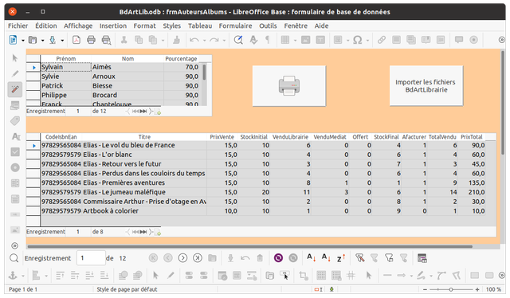This screenshot has width=510, height=298.
Task: Click the AutoFilter icon
Action: pos(359,258)
